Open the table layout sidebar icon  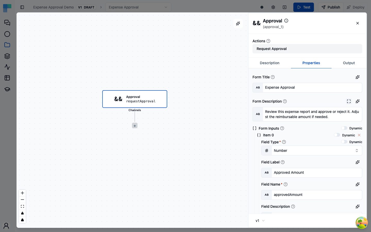[x=7, y=78]
